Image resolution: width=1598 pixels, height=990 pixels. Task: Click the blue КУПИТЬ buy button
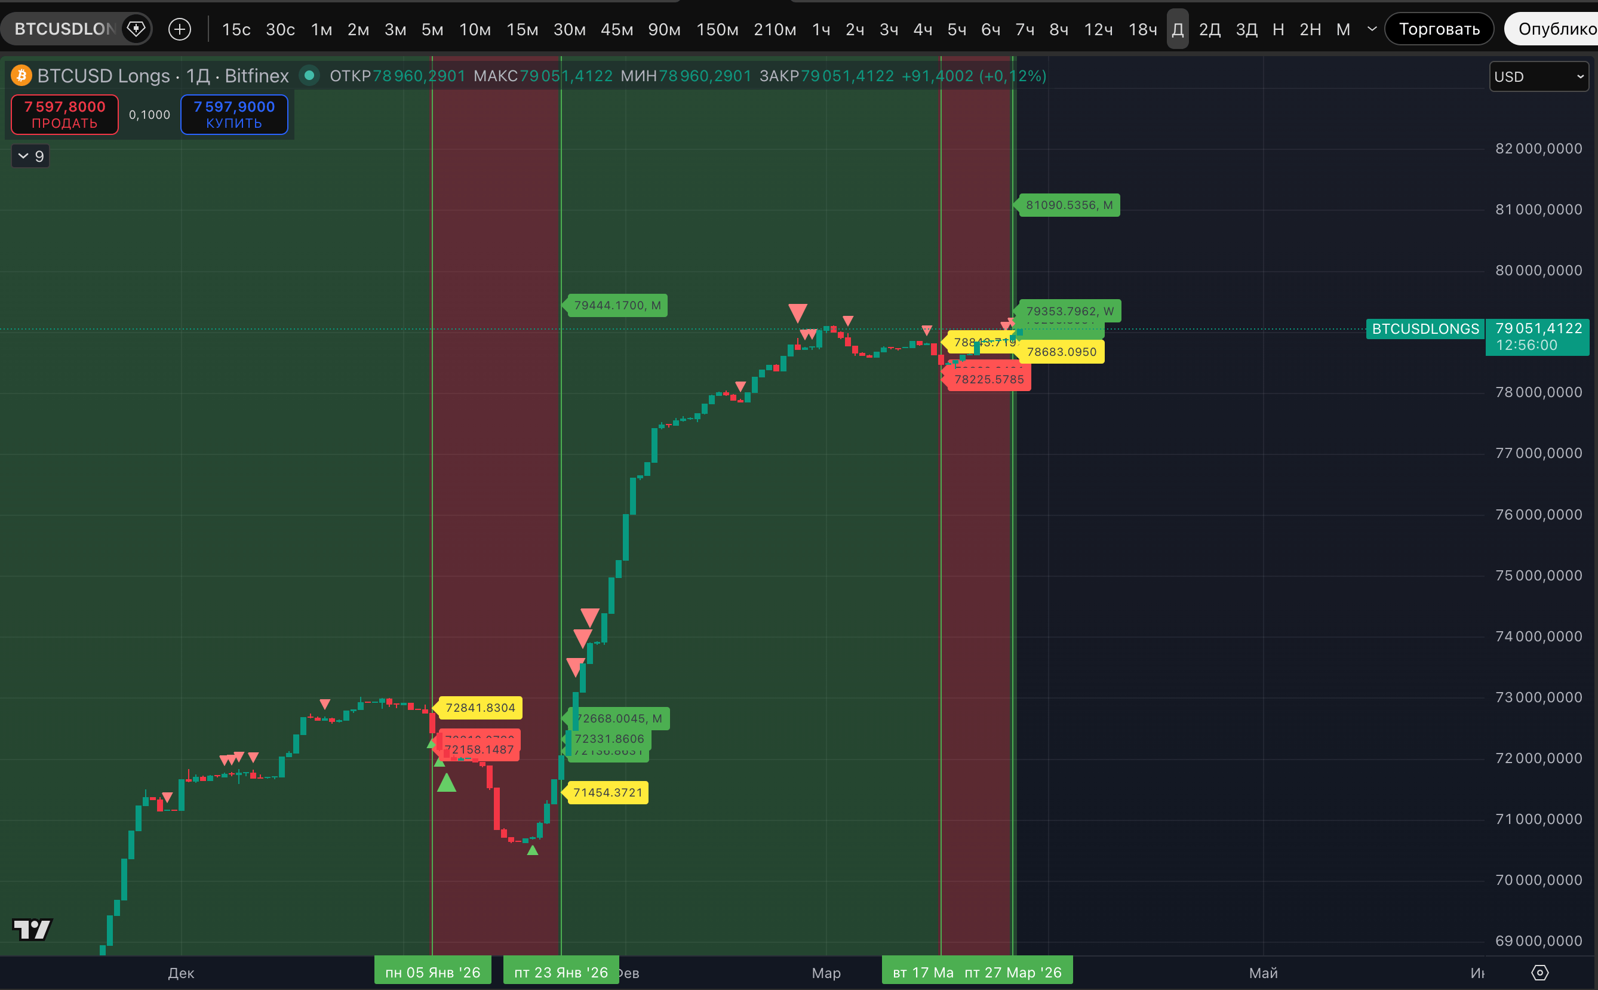(233, 115)
